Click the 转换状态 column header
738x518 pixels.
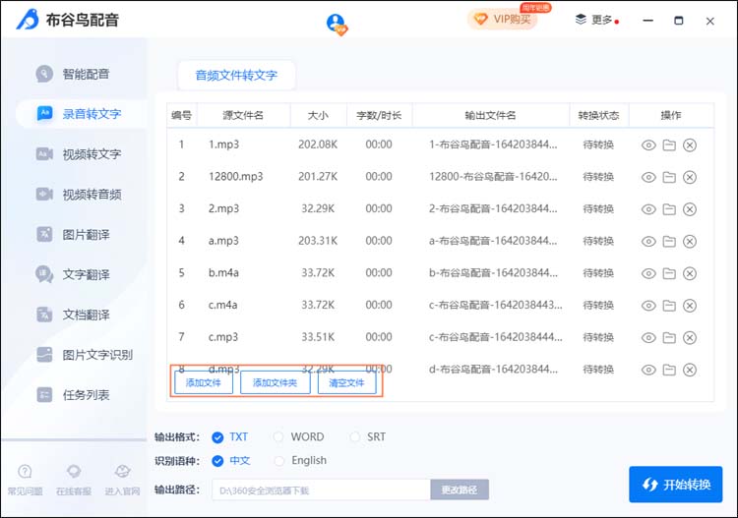[598, 115]
